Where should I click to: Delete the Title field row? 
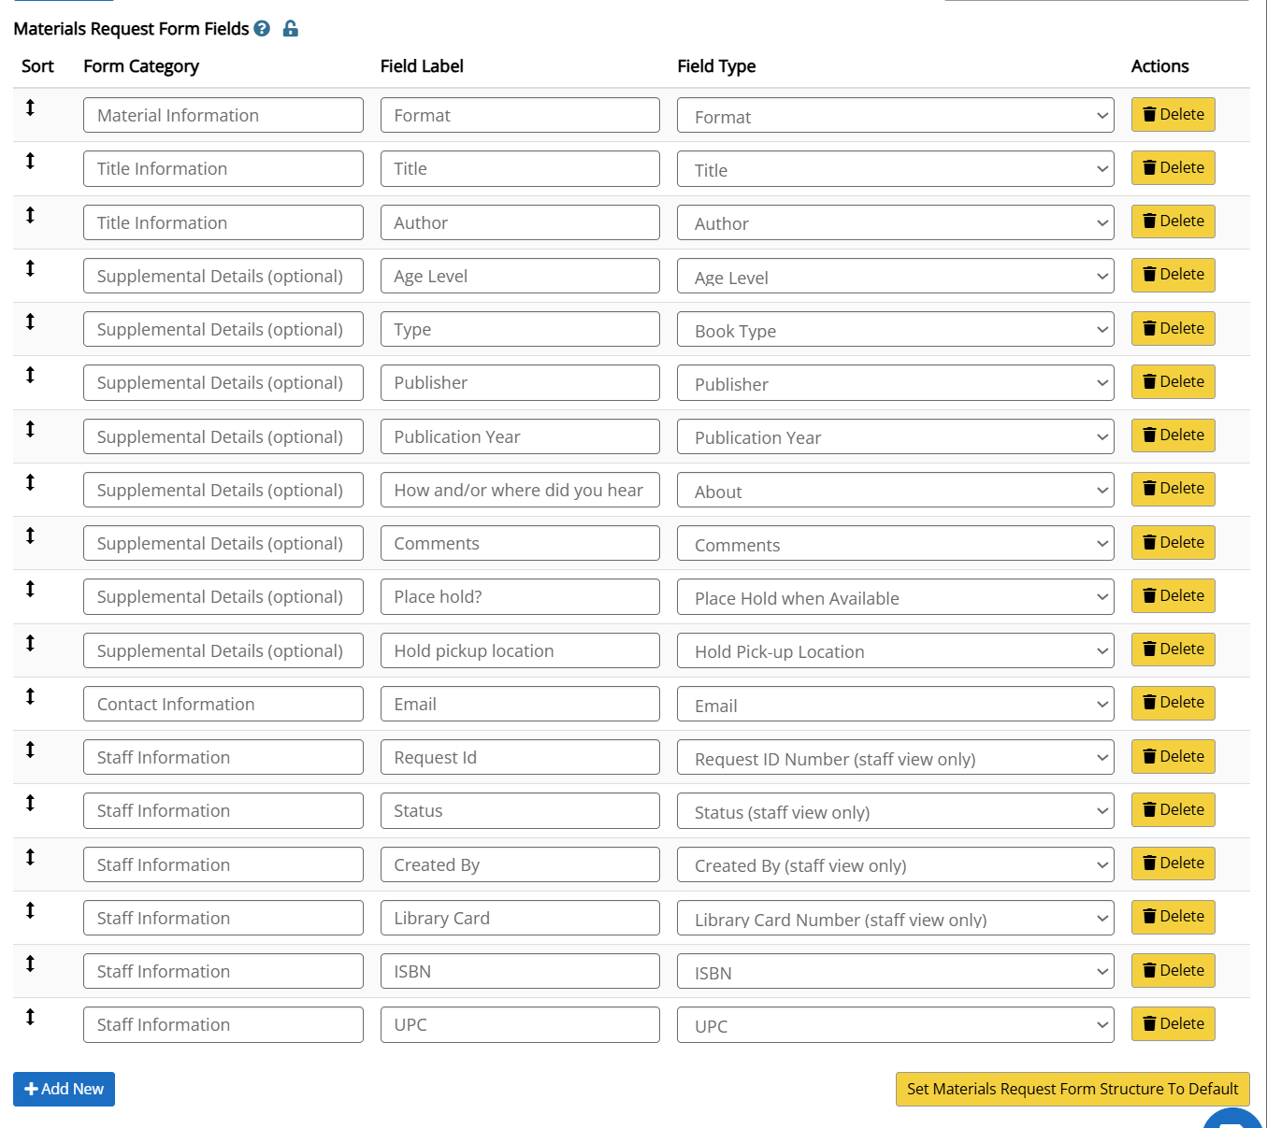click(x=1173, y=168)
